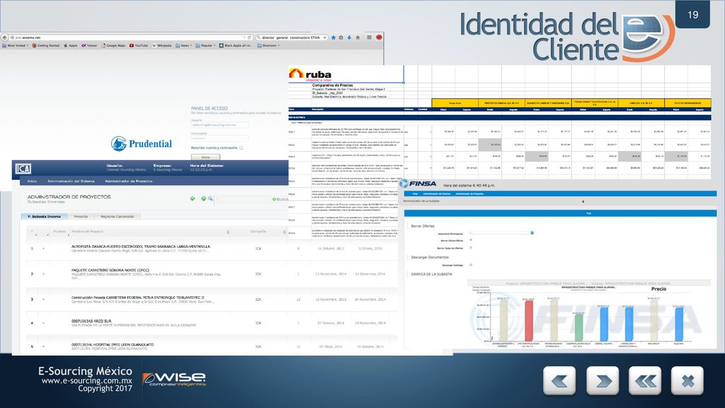
Task: Expand row 2 Paquete Carretero Sonora Norte arrow
Action: tap(43, 274)
